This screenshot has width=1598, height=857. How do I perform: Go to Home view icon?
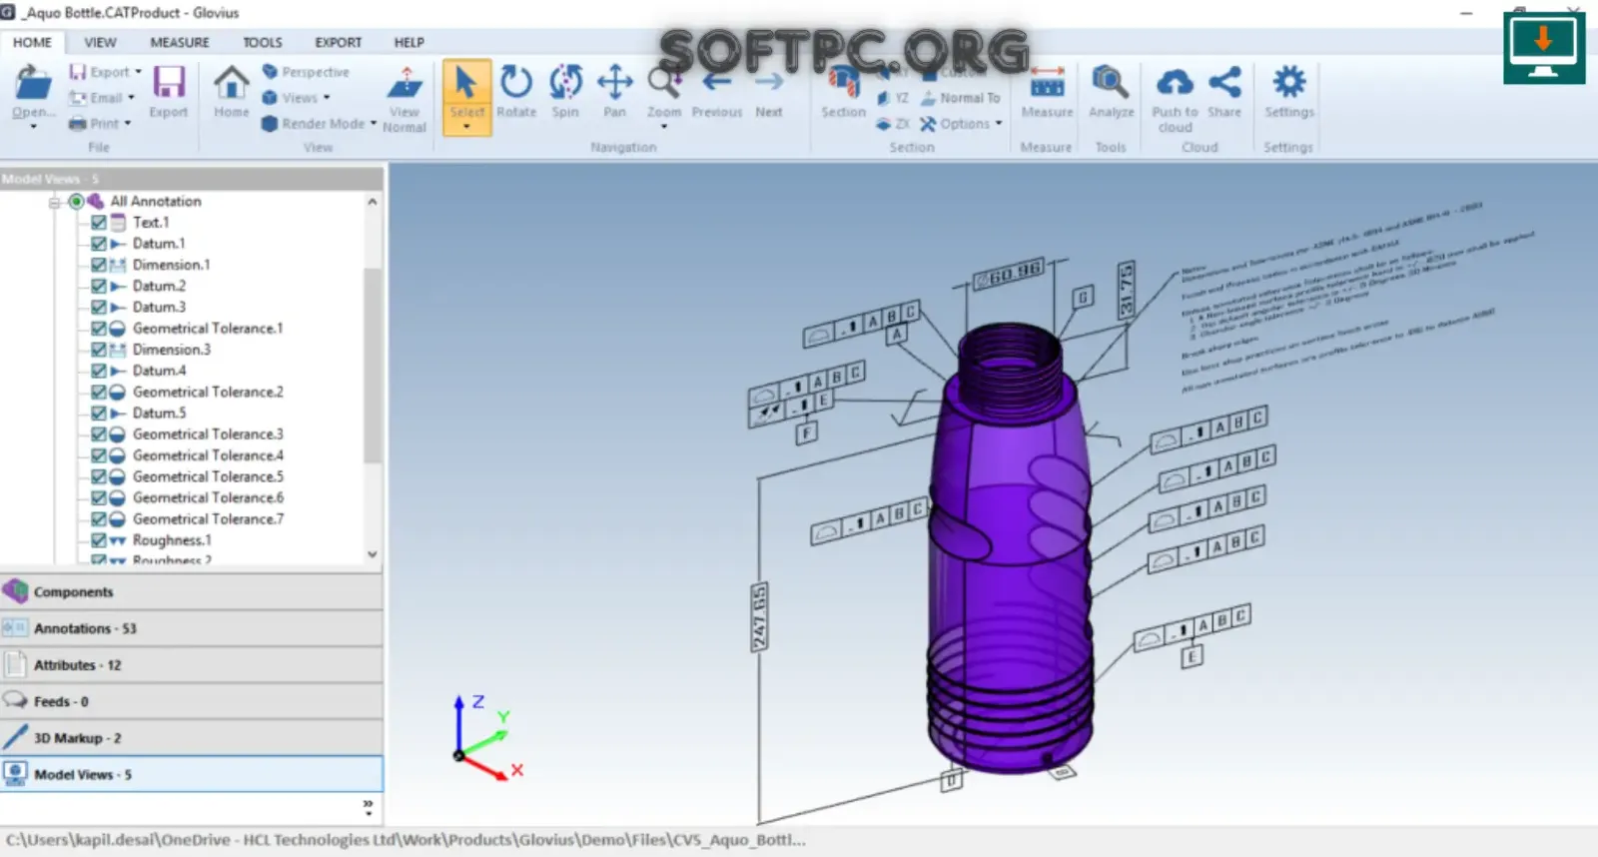(232, 82)
